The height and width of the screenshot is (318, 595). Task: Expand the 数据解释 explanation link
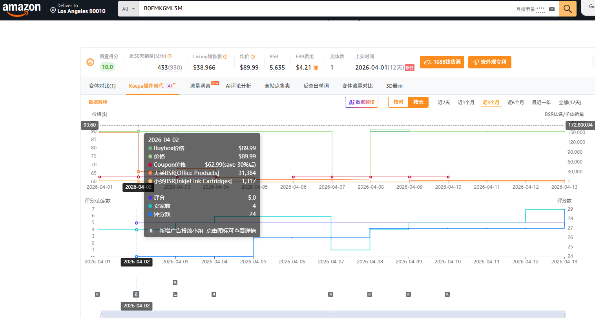tap(98, 102)
